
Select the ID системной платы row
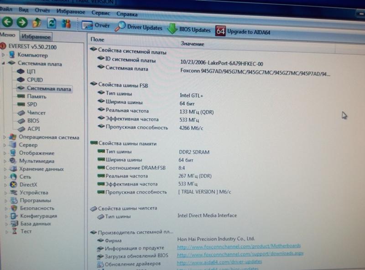(x=180, y=61)
